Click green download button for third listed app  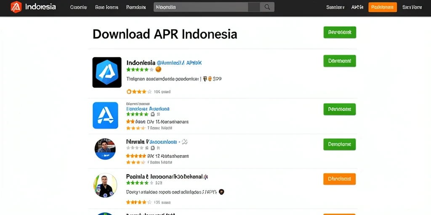pos(340,144)
